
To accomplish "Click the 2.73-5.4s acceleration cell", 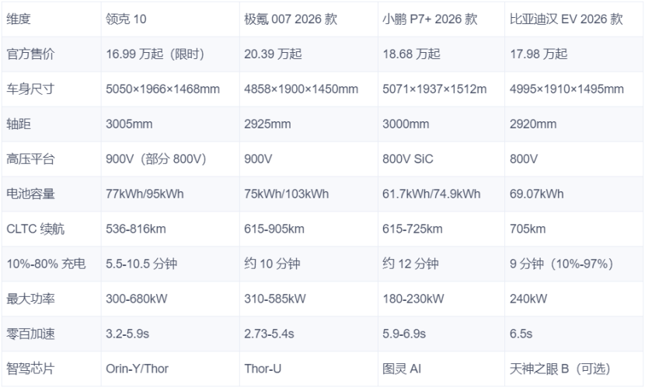I will [309, 334].
